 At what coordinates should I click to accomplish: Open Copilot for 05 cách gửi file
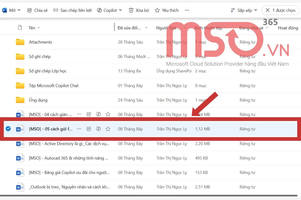point(98,129)
